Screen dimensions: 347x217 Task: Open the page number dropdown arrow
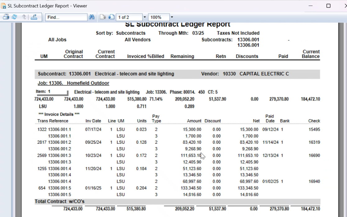pos(145,17)
